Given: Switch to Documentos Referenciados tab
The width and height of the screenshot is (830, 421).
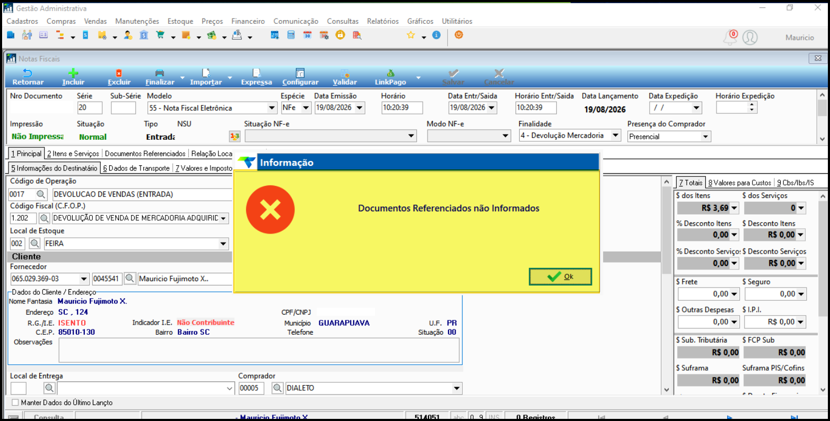Looking at the screenshot, I should (145, 154).
